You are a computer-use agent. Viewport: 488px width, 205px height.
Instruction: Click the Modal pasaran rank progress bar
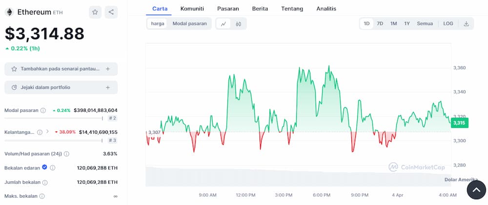pos(54,118)
